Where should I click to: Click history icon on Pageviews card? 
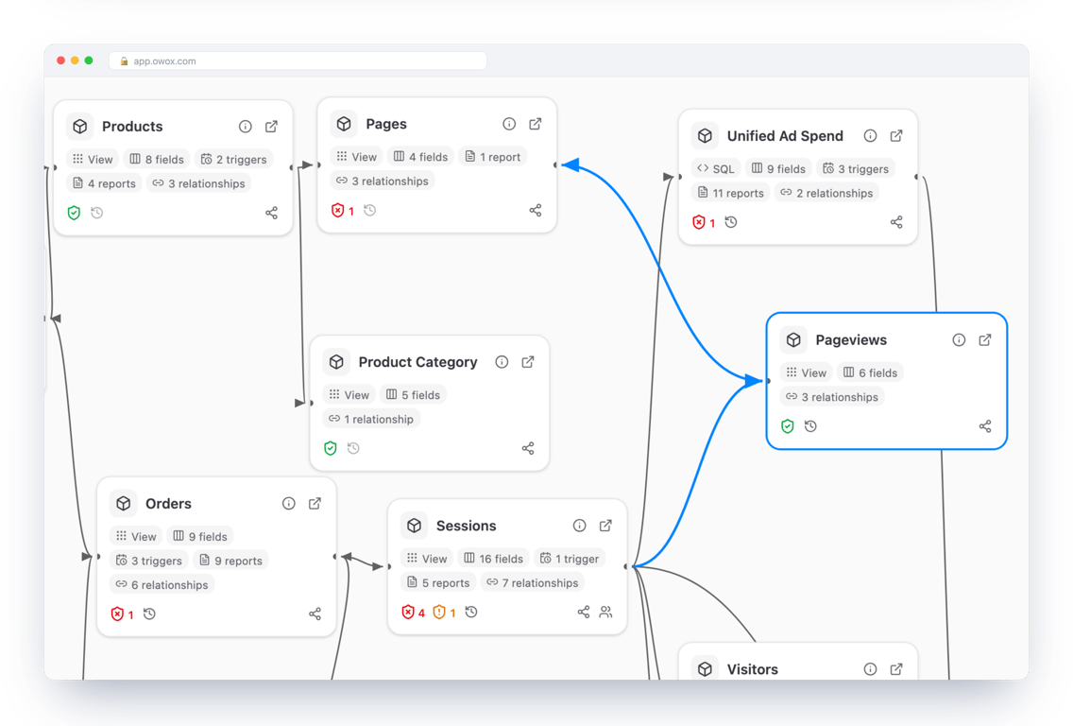point(811,426)
